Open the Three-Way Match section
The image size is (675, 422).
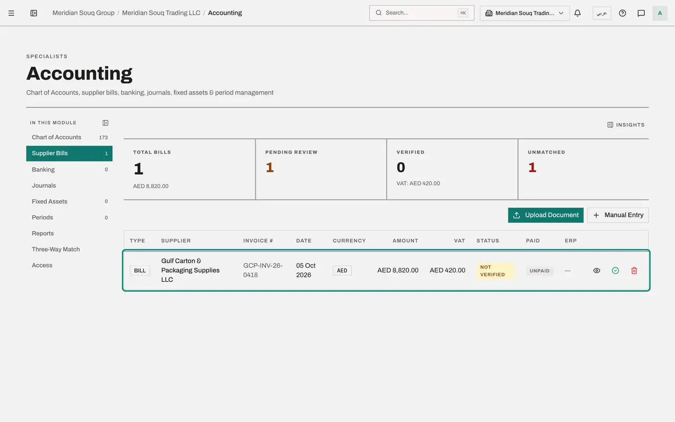[69, 250]
